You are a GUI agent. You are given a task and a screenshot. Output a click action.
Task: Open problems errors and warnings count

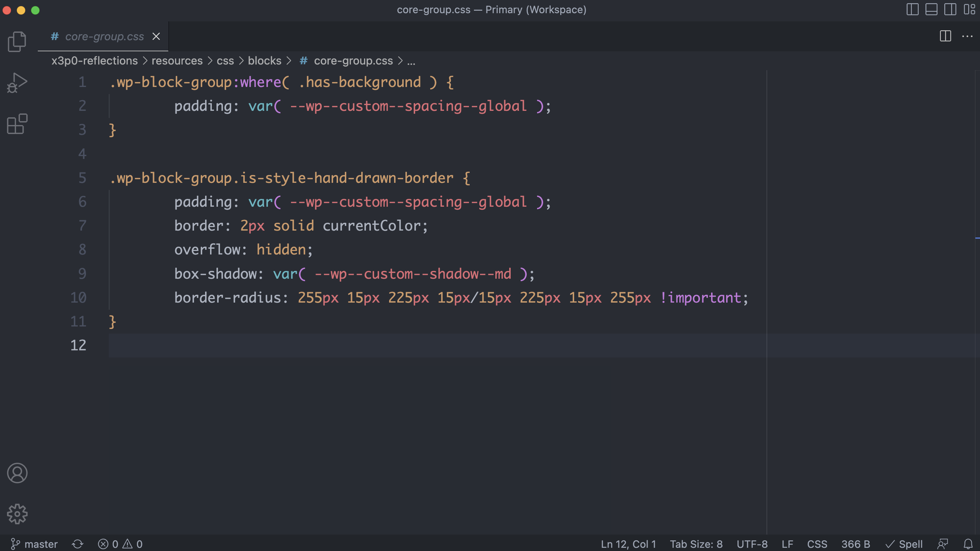tap(120, 544)
